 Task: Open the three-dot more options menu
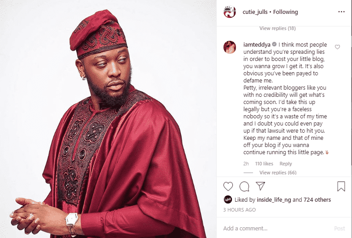(x=341, y=12)
